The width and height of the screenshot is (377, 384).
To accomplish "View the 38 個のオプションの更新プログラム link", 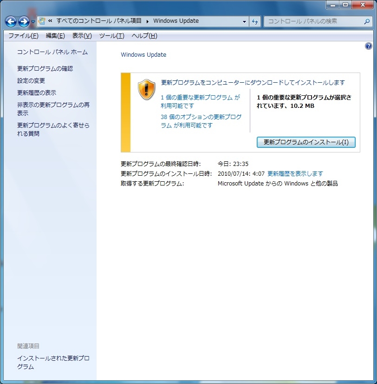I will pyautogui.click(x=201, y=121).
